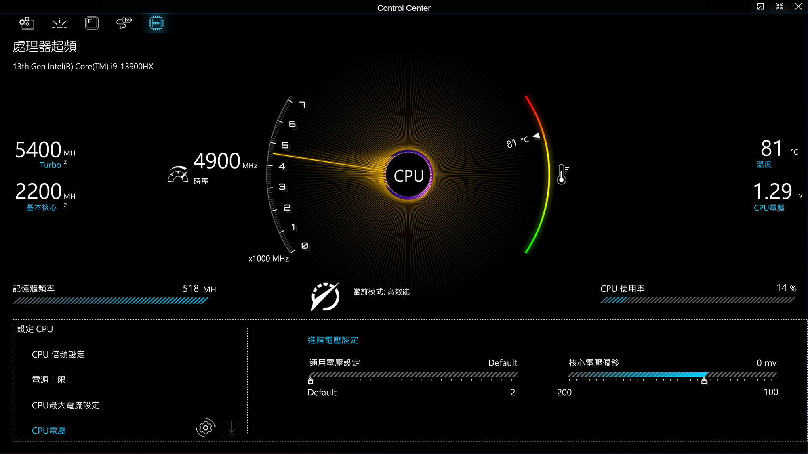Select the CPU電壓 voltage item
This screenshot has width=808, height=454.
48,431
